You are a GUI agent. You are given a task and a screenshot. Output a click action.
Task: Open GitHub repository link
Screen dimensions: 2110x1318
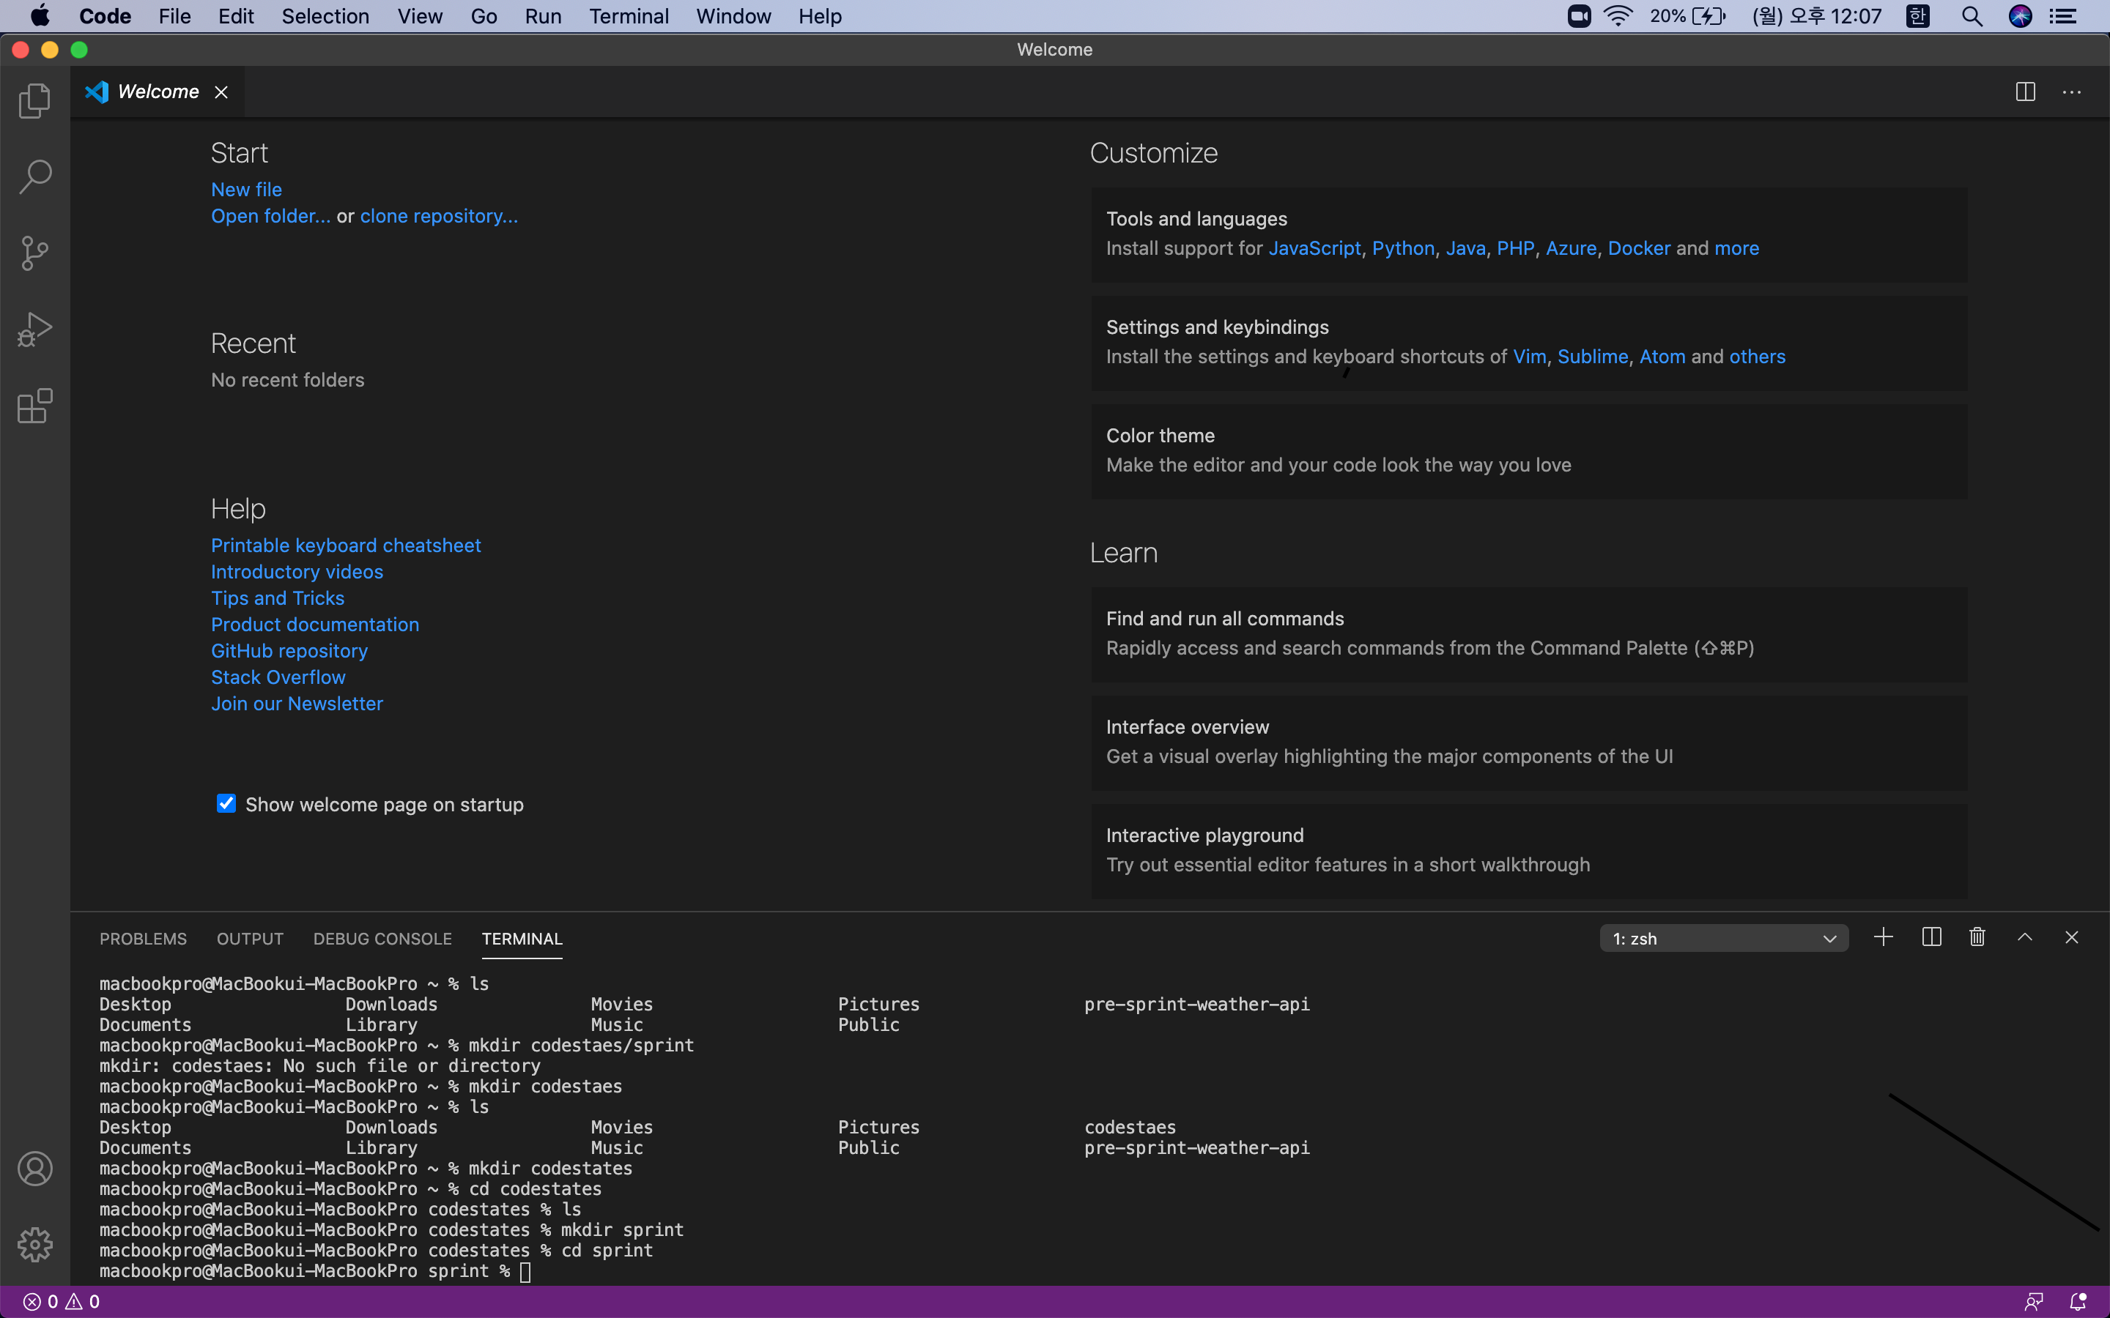click(x=289, y=651)
